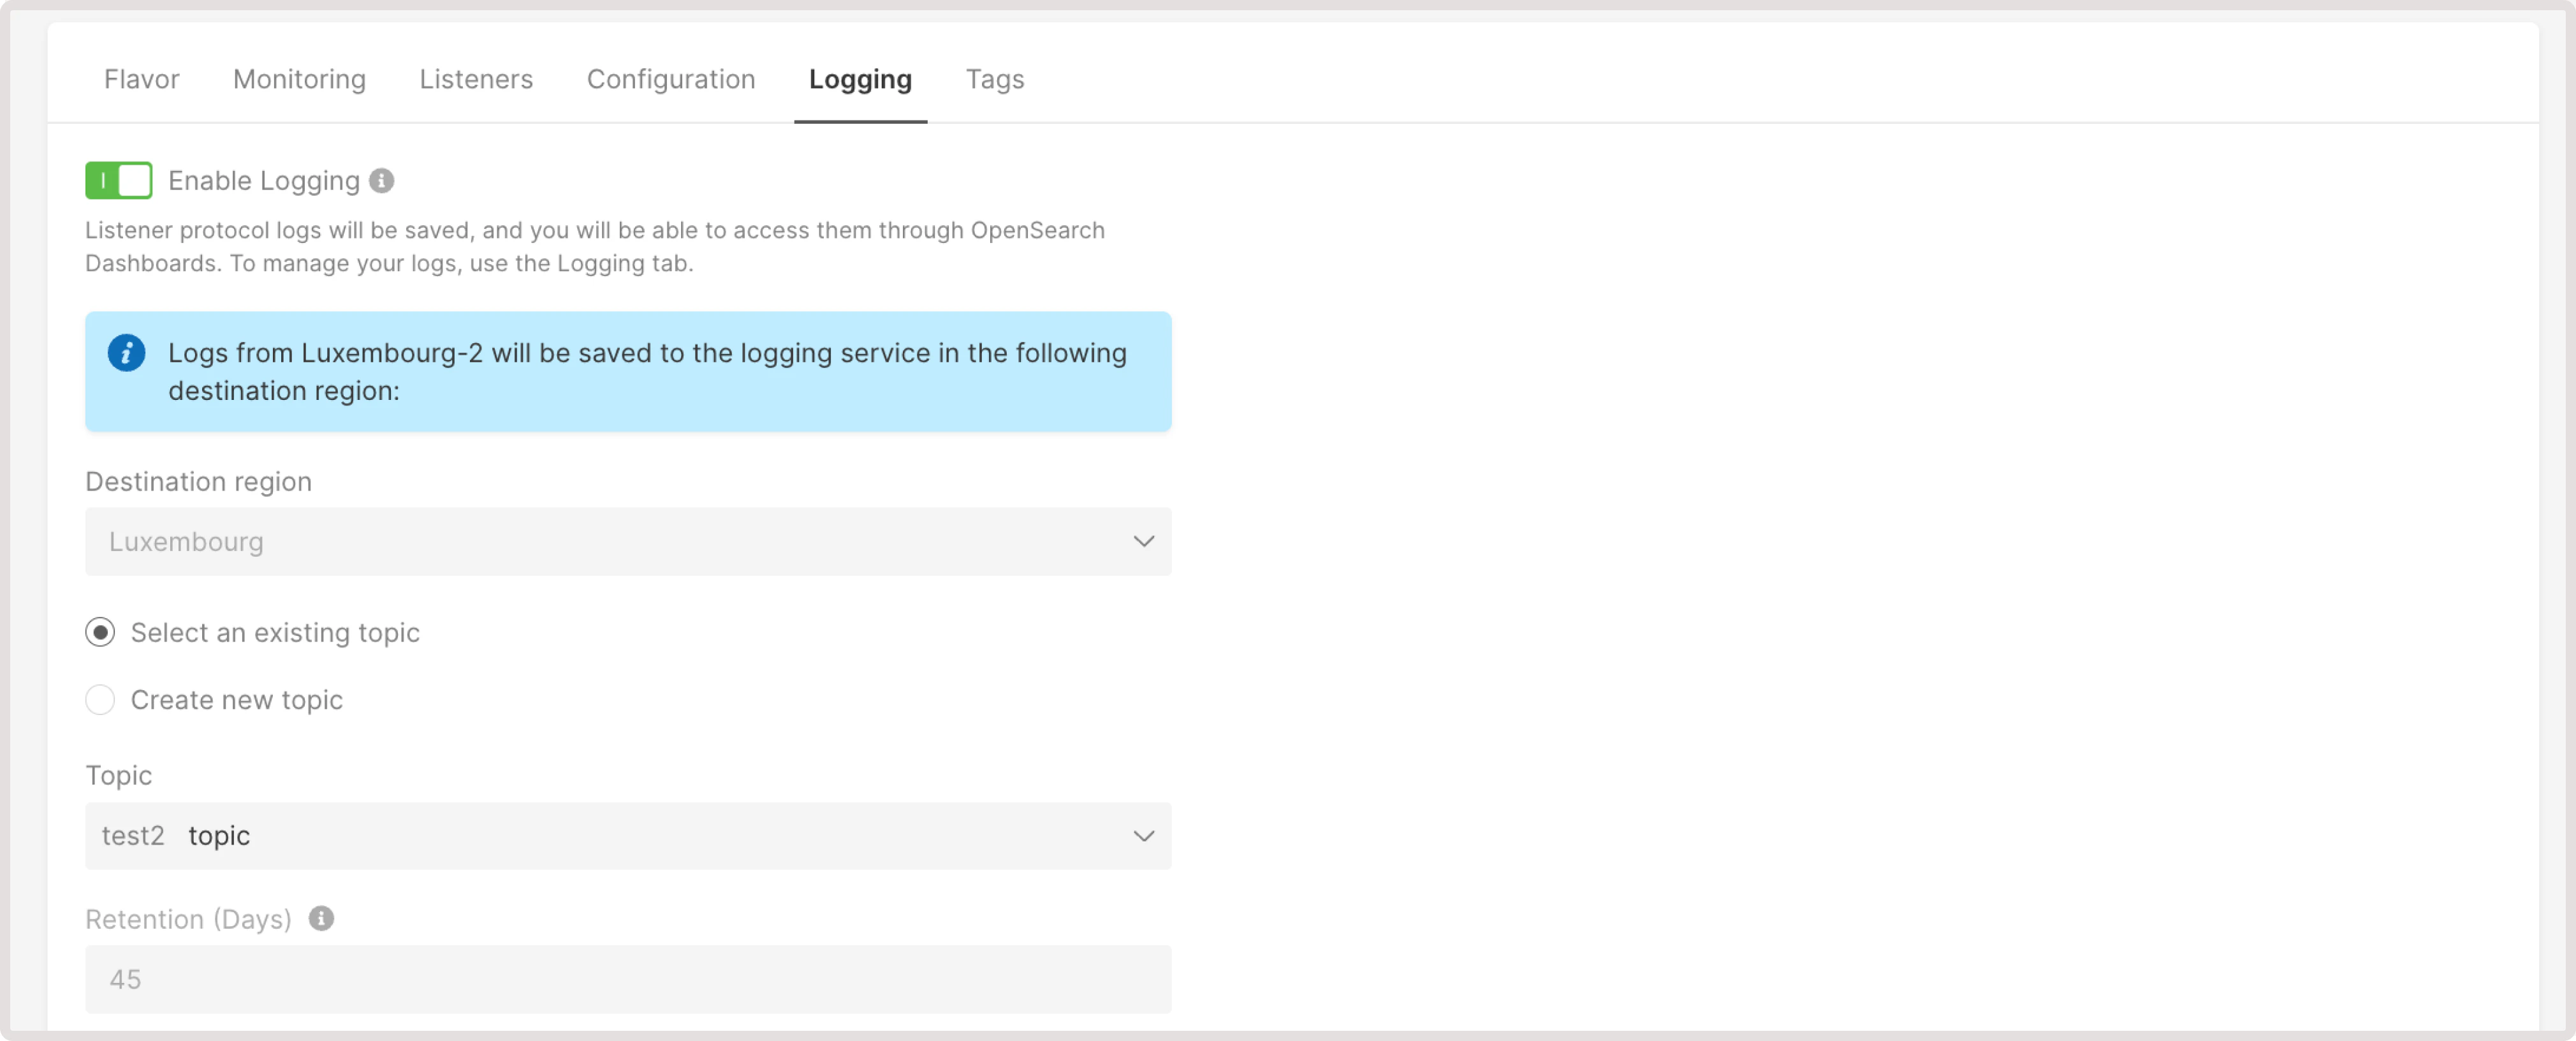The image size is (2576, 1041).
Task: Open the Topic dropdown
Action: click(x=628, y=836)
